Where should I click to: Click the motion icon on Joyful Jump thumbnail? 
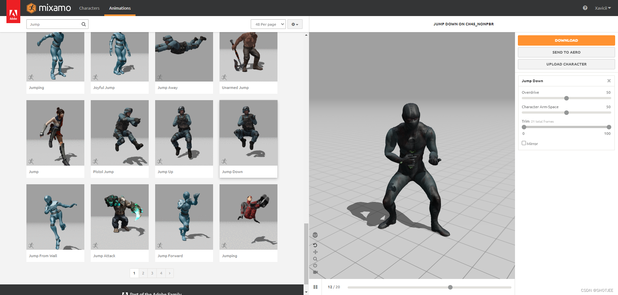96,77
